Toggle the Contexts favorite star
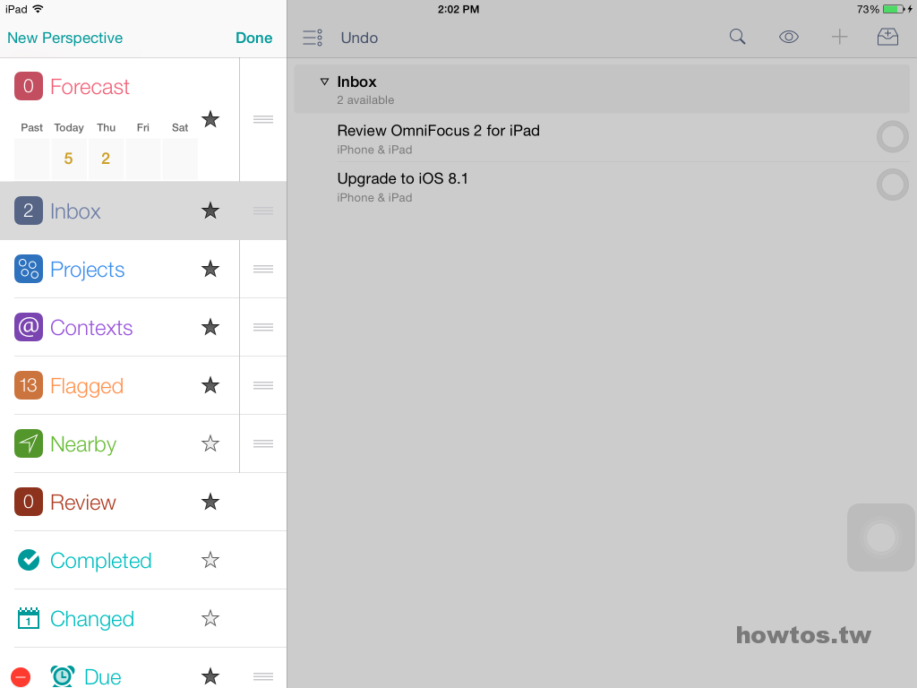Image resolution: width=917 pixels, height=688 pixels. [x=210, y=327]
